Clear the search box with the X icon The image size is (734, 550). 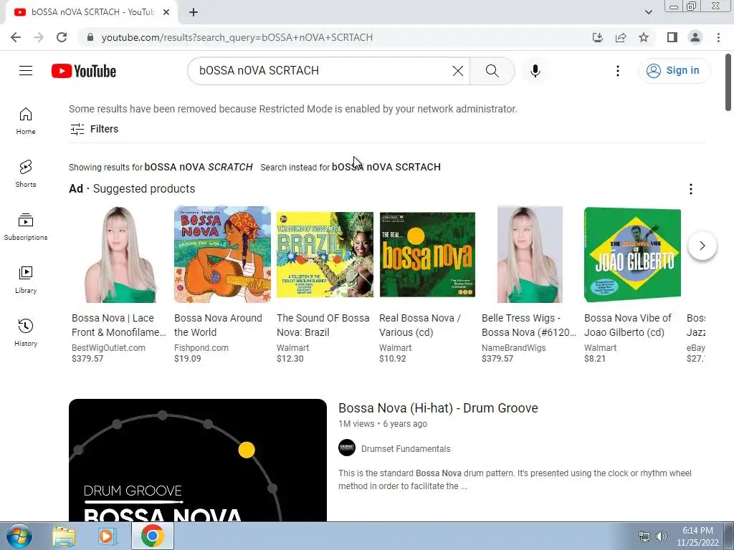coord(458,71)
